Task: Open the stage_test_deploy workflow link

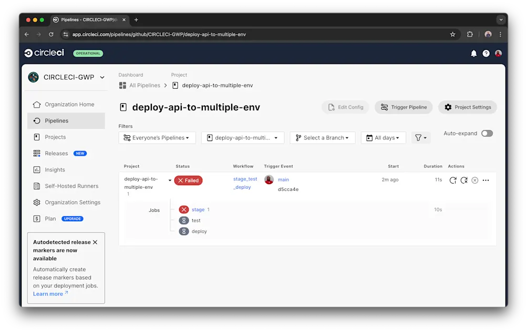Action: pyautogui.click(x=245, y=183)
